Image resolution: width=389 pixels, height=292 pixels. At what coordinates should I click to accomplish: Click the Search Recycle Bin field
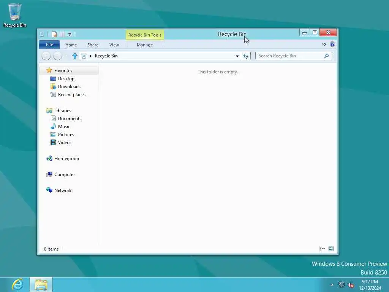click(294, 56)
